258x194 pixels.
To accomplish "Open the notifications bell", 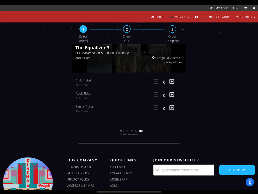I will tap(254, 8).
